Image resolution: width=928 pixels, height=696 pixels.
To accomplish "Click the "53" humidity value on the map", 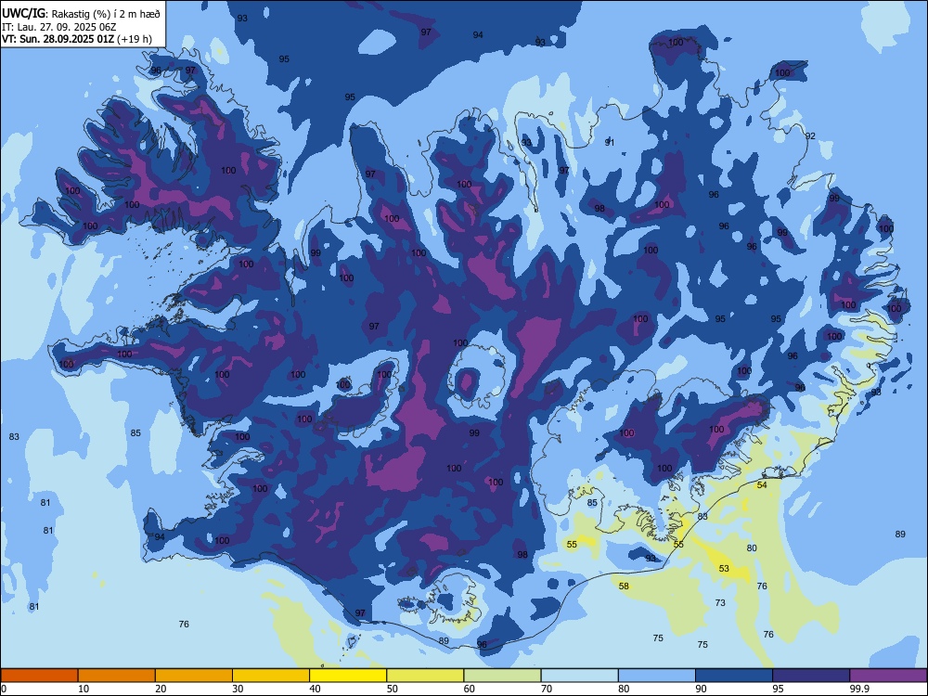I will (x=724, y=569).
